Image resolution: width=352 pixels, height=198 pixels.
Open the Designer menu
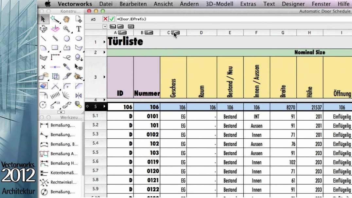pos(293,4)
